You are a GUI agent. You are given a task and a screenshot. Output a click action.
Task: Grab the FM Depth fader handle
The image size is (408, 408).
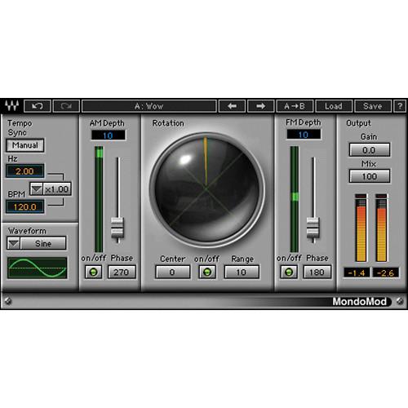313,228
